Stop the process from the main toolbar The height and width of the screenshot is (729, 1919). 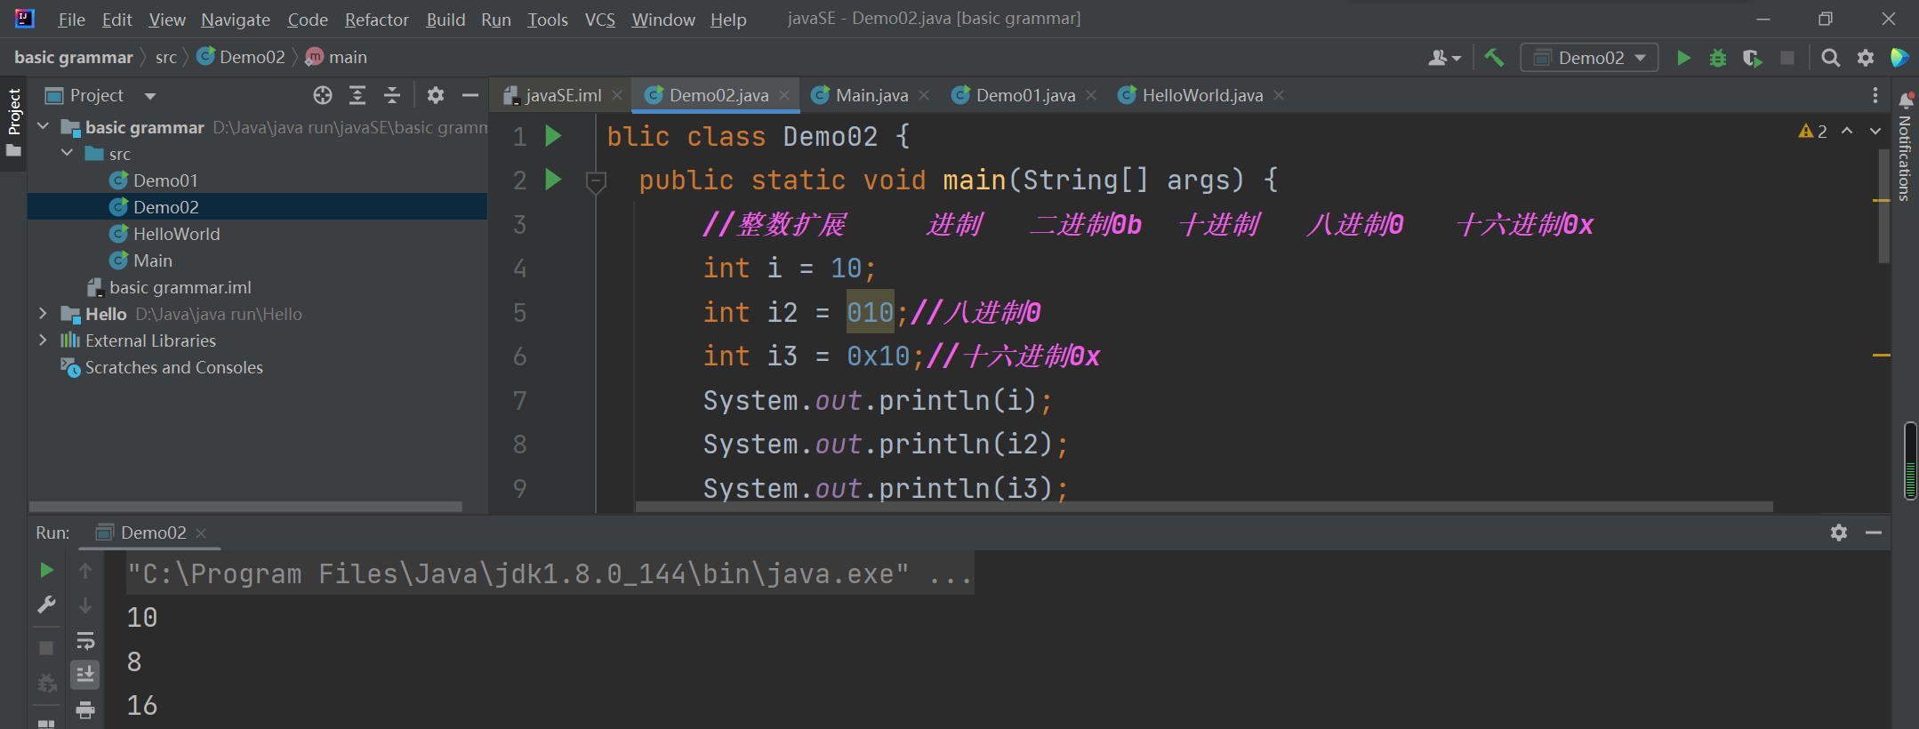(x=1787, y=58)
